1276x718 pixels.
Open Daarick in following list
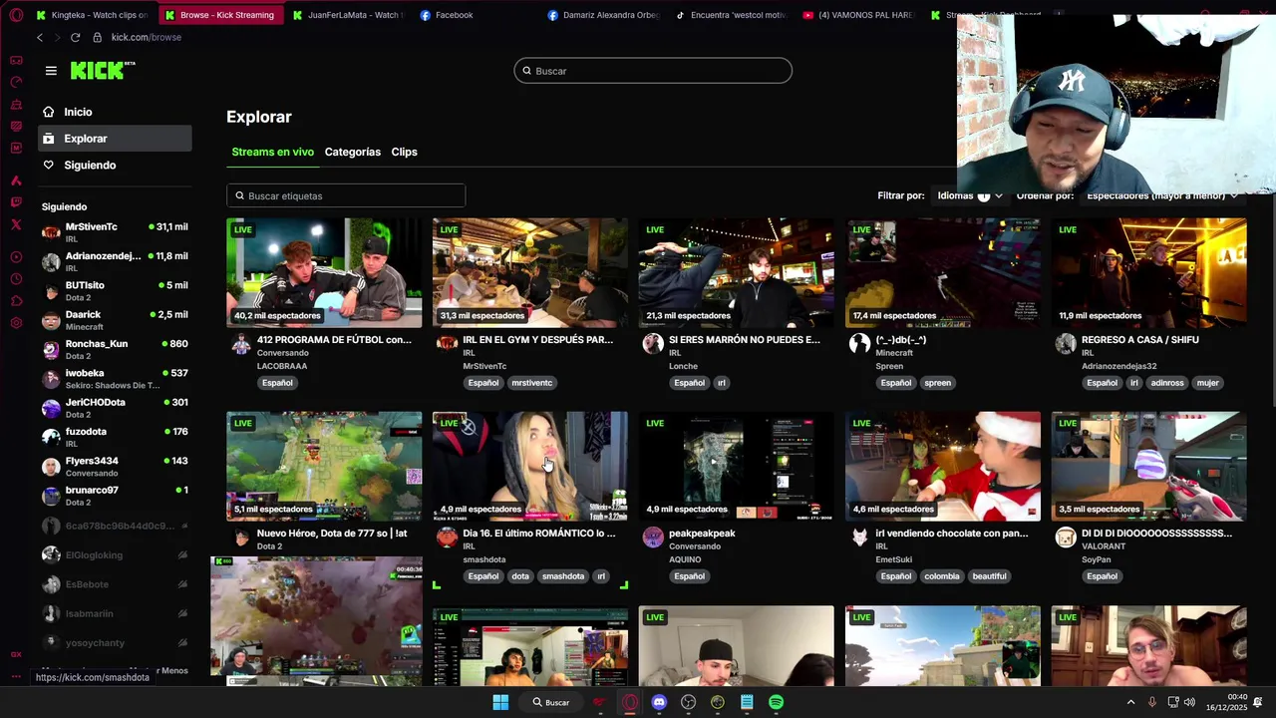[x=115, y=319]
